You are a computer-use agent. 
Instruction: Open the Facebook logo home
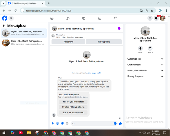(x=5, y=18)
